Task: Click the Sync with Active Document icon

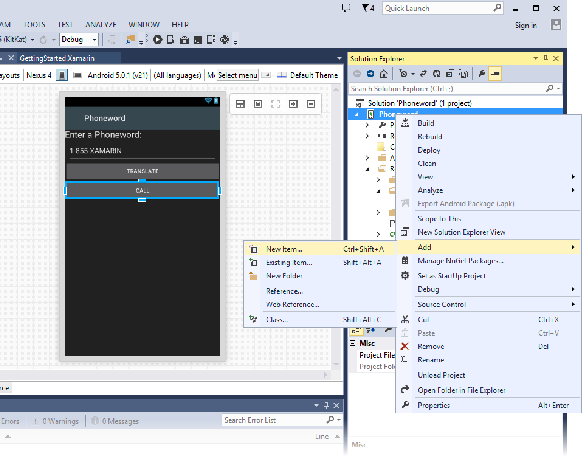Action: pos(423,74)
